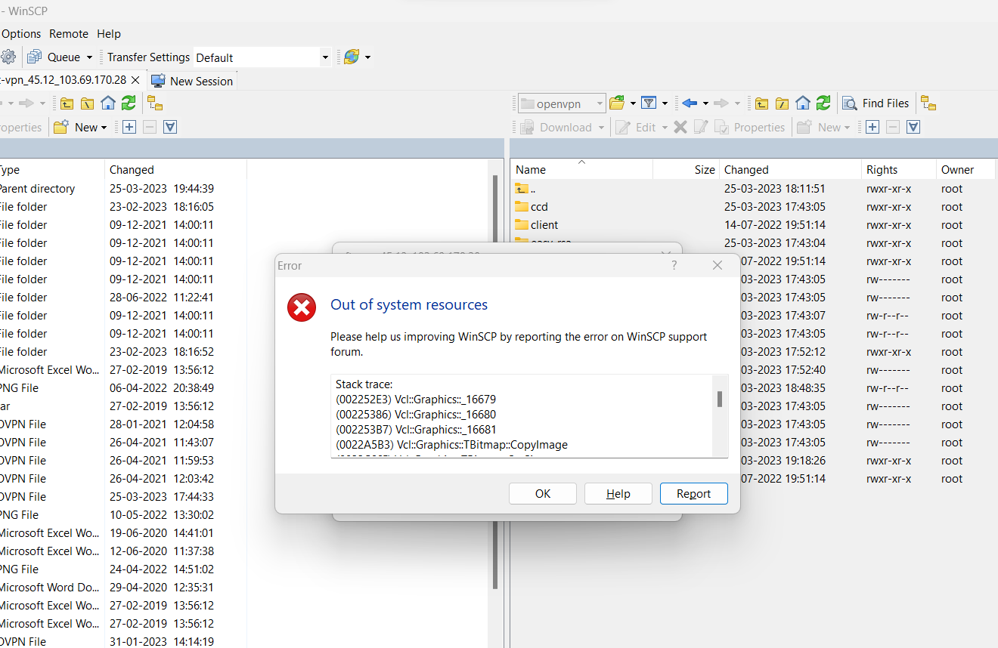Expand the Transfer Settings Default dropdown
The height and width of the screenshot is (648, 998).
(325, 57)
